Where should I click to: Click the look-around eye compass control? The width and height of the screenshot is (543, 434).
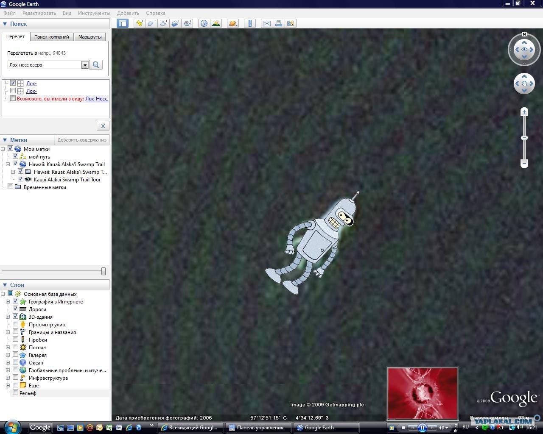pyautogui.click(x=524, y=50)
